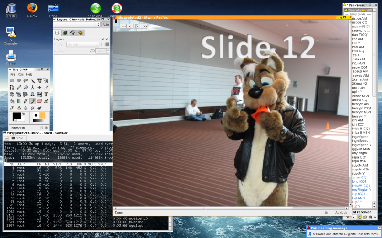
Task: Choose the Pencil tool
Action: coord(26,101)
